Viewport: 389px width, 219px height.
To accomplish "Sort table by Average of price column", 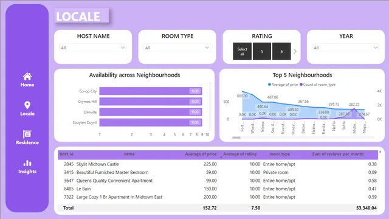I will click(x=201, y=154).
